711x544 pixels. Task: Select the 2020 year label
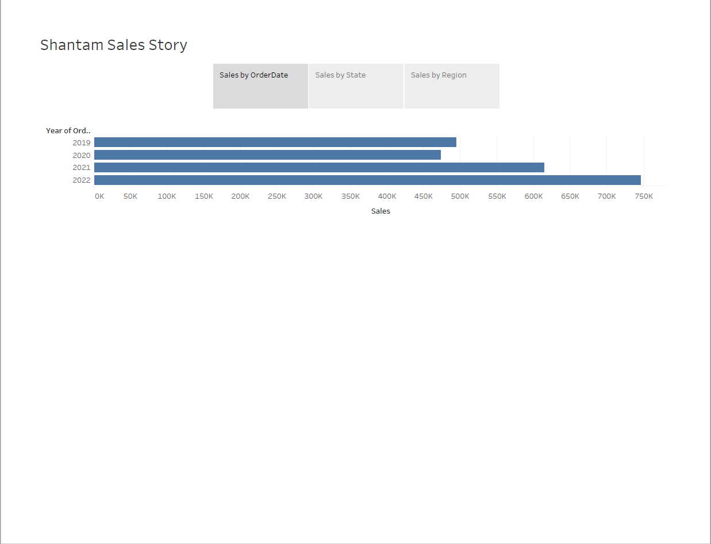click(82, 155)
